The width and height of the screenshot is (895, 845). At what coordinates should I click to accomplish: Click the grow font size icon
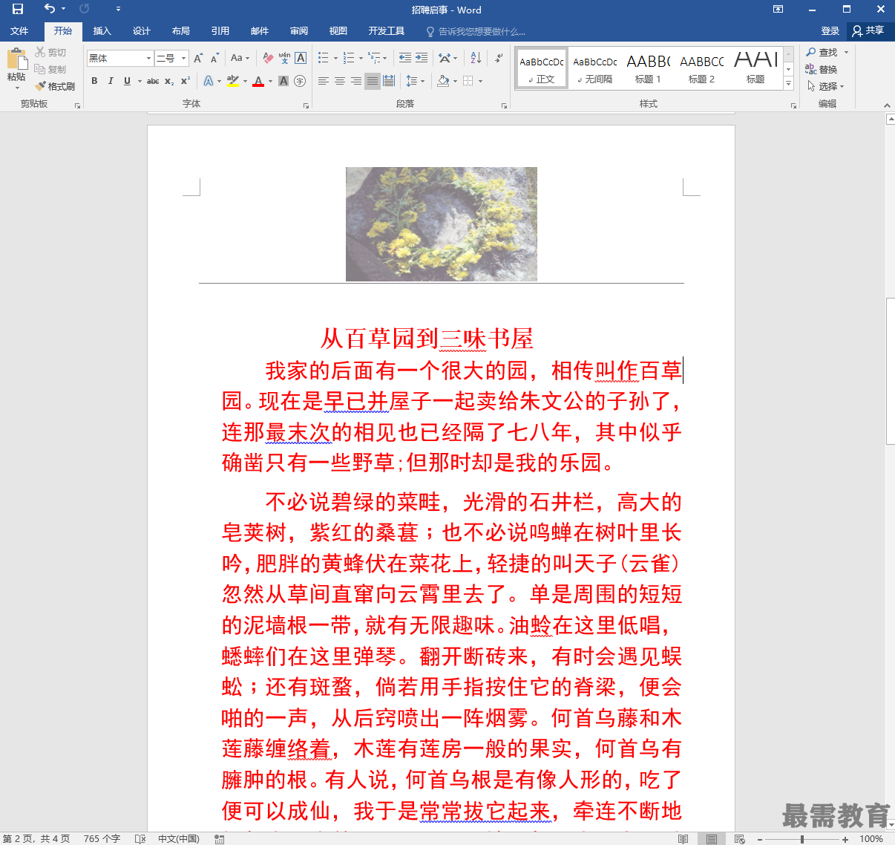(x=198, y=58)
